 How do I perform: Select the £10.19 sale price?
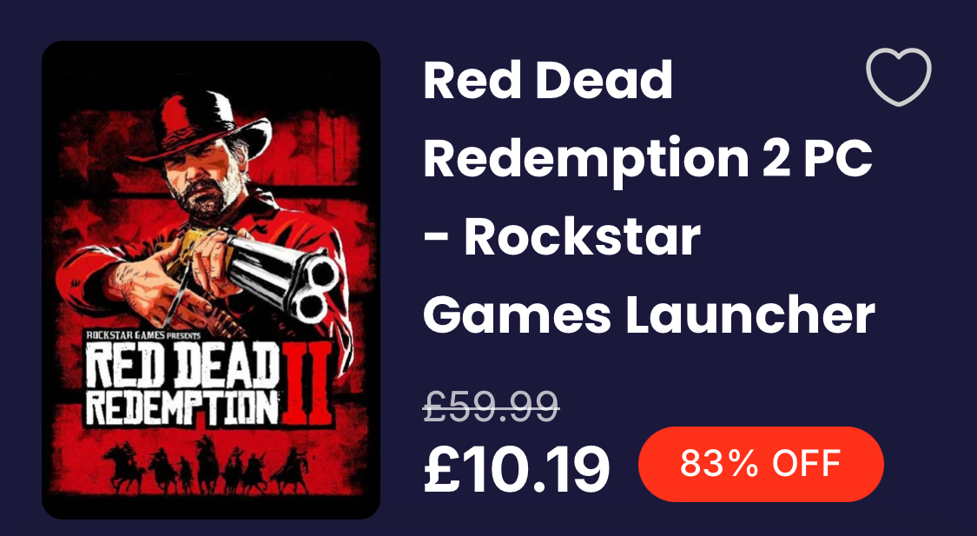(517, 469)
